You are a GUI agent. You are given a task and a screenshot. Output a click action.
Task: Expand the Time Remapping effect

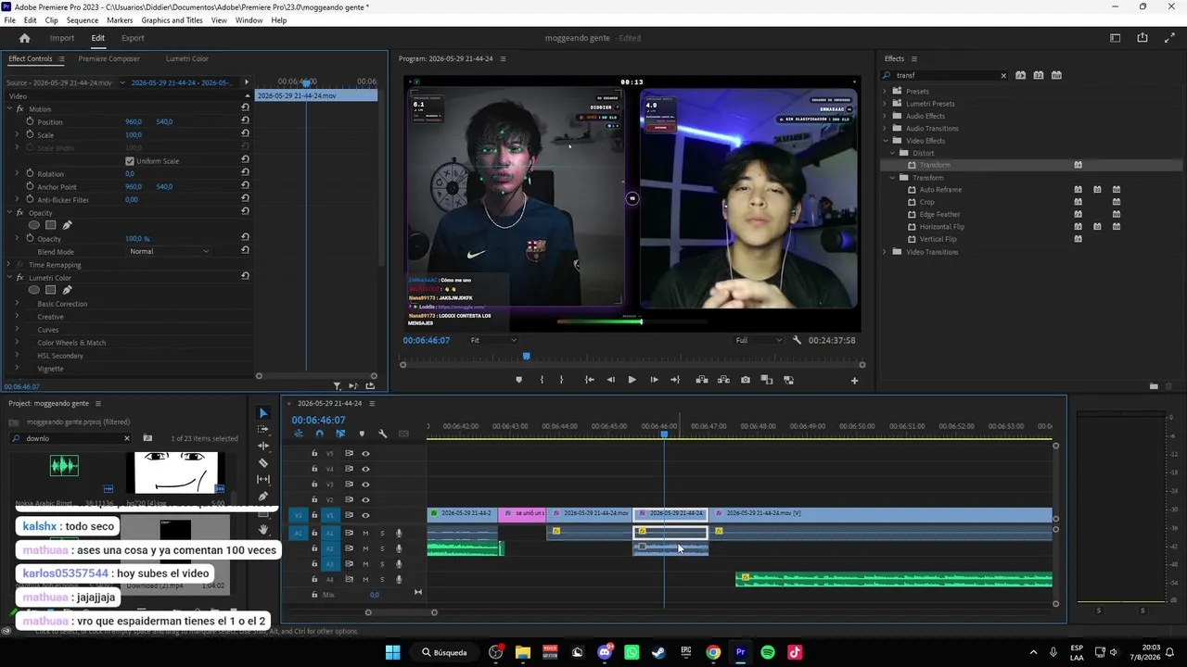coord(8,265)
